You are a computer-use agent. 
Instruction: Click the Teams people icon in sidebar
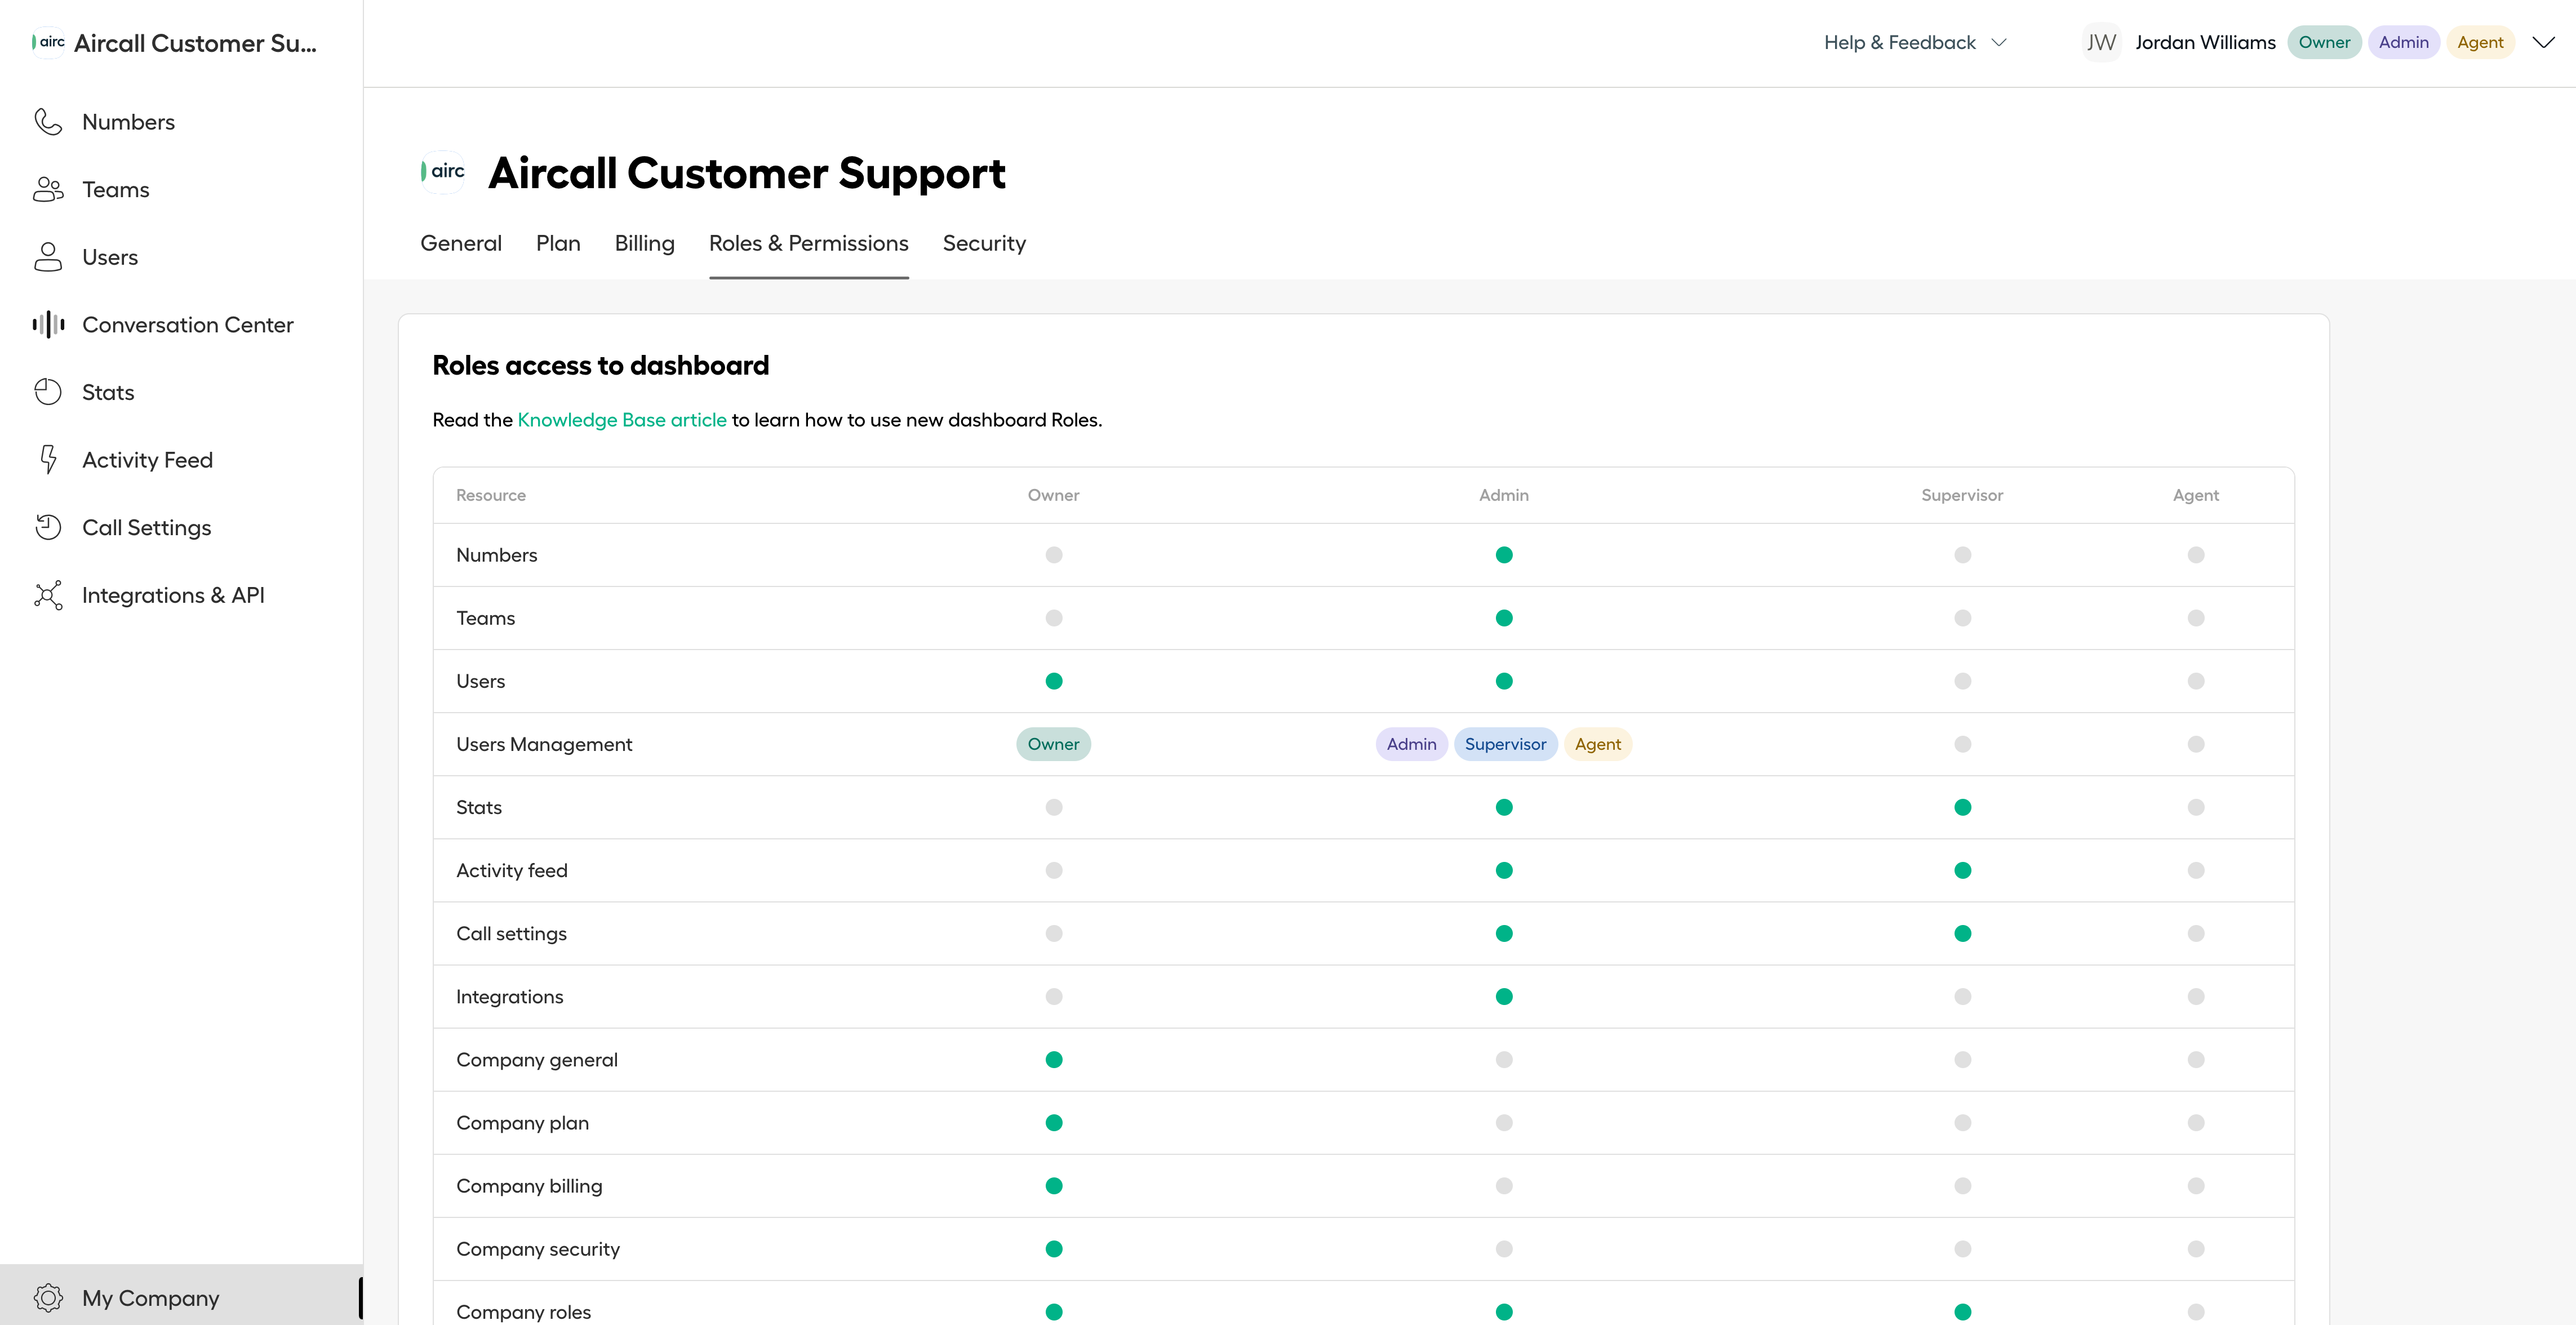pyautogui.click(x=48, y=190)
